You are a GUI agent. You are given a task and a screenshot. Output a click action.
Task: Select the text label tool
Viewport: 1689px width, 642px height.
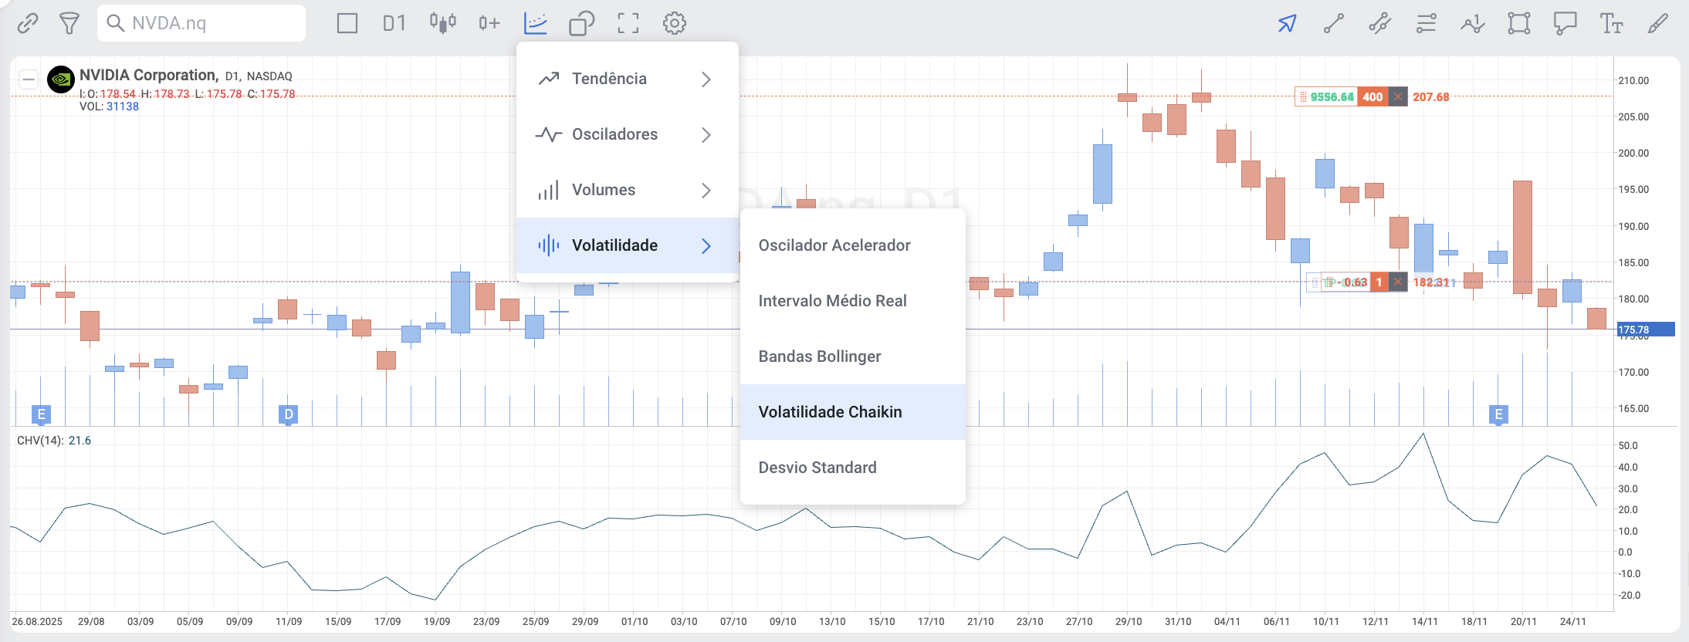pyautogui.click(x=1611, y=23)
